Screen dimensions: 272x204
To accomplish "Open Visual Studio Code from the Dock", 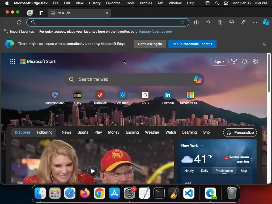I will pyautogui.click(x=189, y=193).
